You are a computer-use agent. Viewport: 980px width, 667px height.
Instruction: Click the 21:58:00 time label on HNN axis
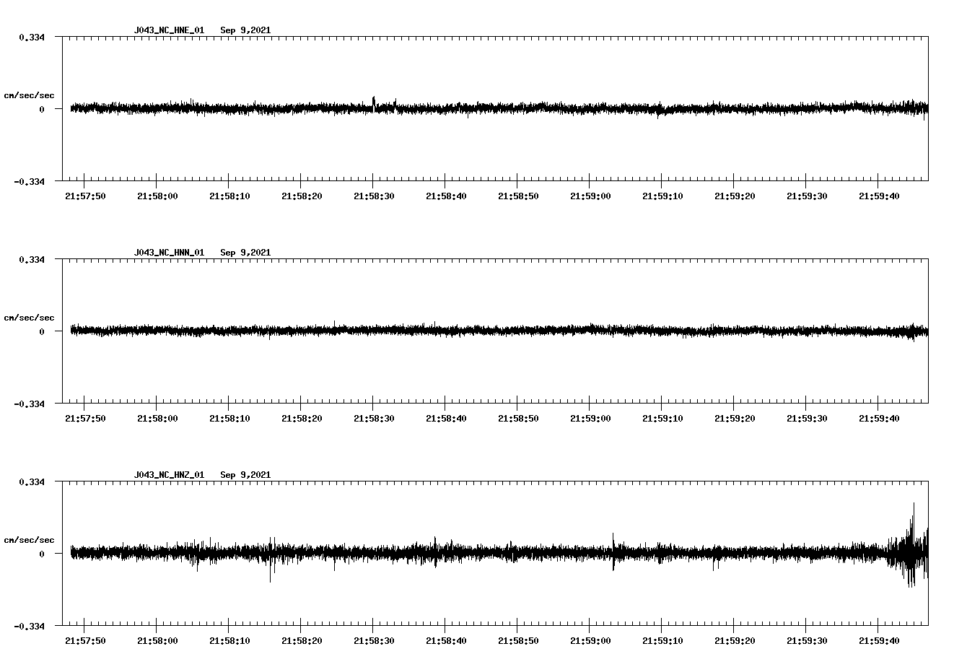click(157, 419)
